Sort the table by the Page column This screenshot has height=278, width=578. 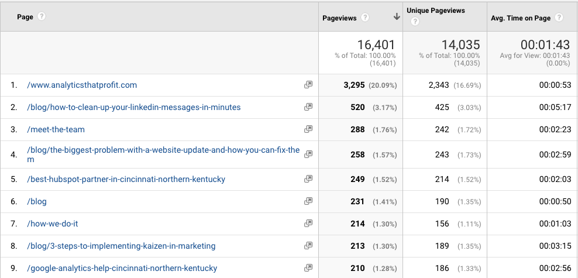pyautogui.click(x=25, y=17)
